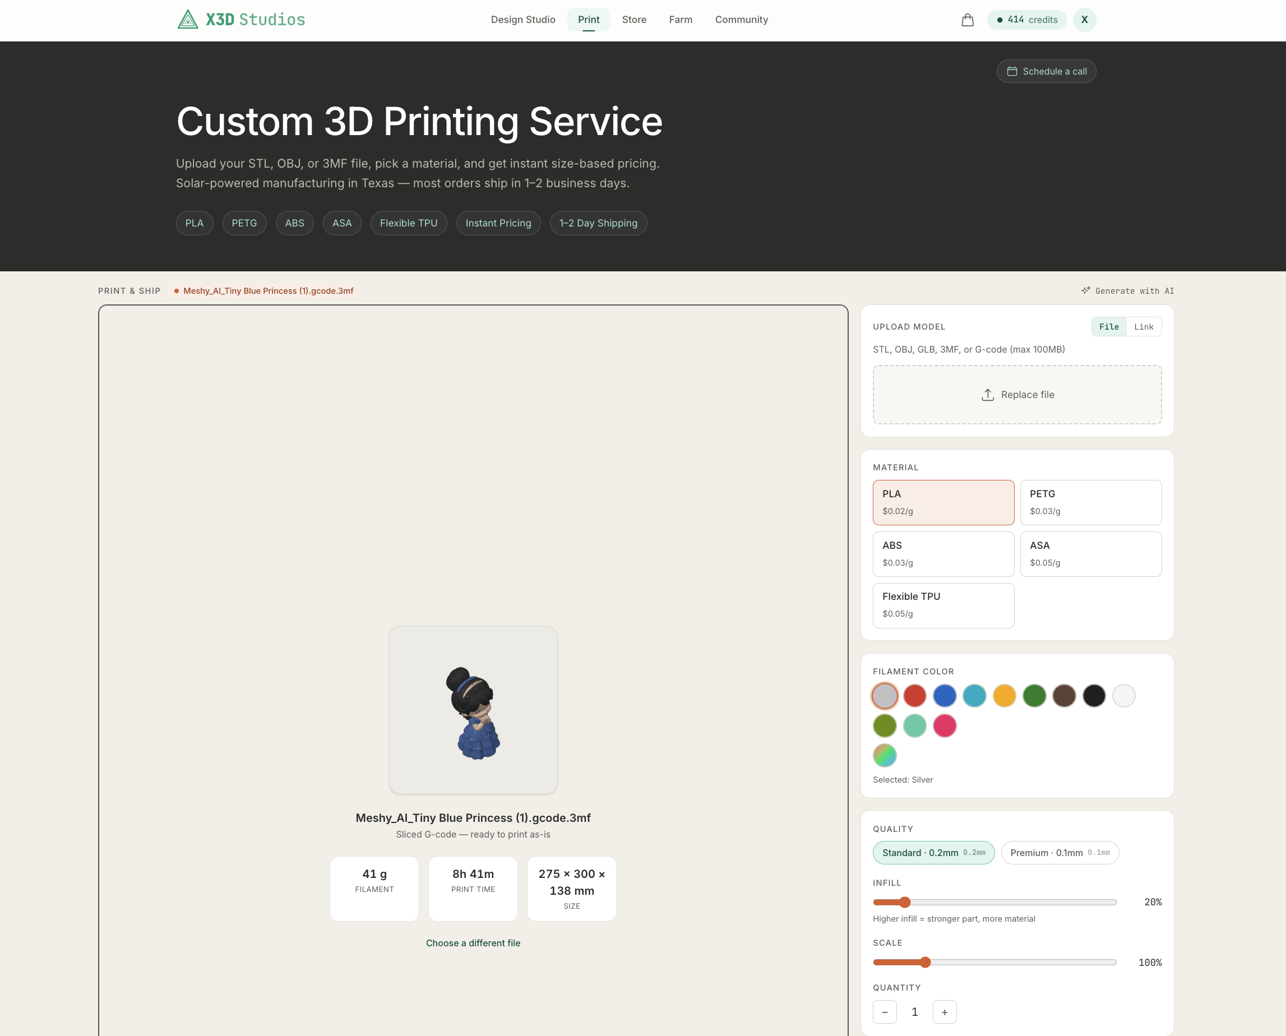Pick the rainbow multicolor filament swatch
Viewport: 1286px width, 1036px height.
pos(885,756)
